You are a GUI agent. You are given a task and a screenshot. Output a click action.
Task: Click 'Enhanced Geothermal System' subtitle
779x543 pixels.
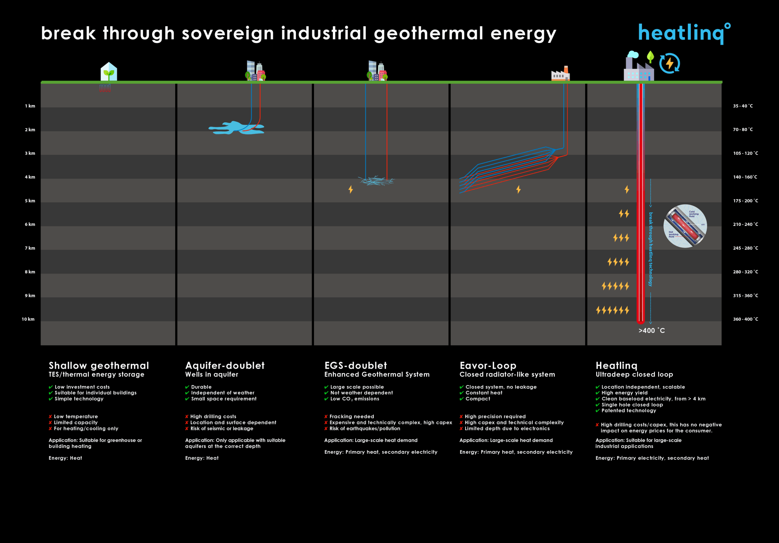click(377, 374)
